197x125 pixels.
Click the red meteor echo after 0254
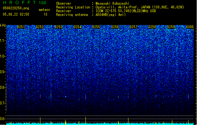[x=86, y=97]
